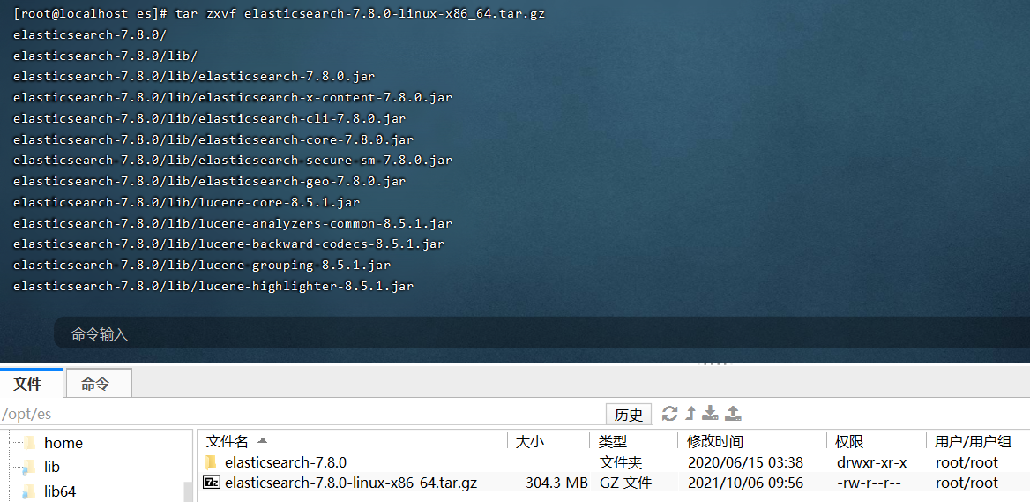Image resolution: width=1030 pixels, height=502 pixels.
Task: Click the lib folder icon in tree
Action: 28,468
